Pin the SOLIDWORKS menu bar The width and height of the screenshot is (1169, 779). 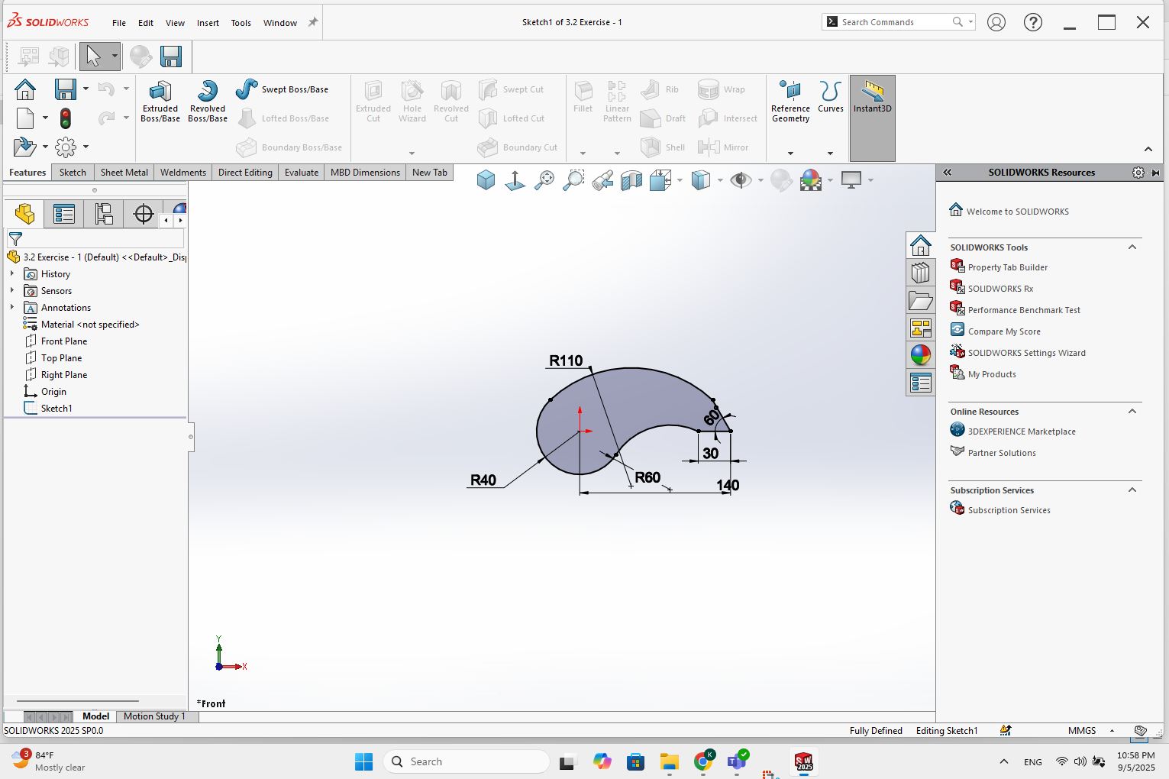[x=312, y=22]
